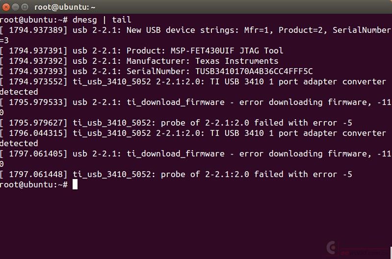Click the 'SerialNumber' label at end of first line
The height and width of the screenshot is (259, 392).
[362, 30]
